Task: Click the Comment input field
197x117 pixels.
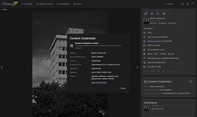Action: click(x=171, y=111)
